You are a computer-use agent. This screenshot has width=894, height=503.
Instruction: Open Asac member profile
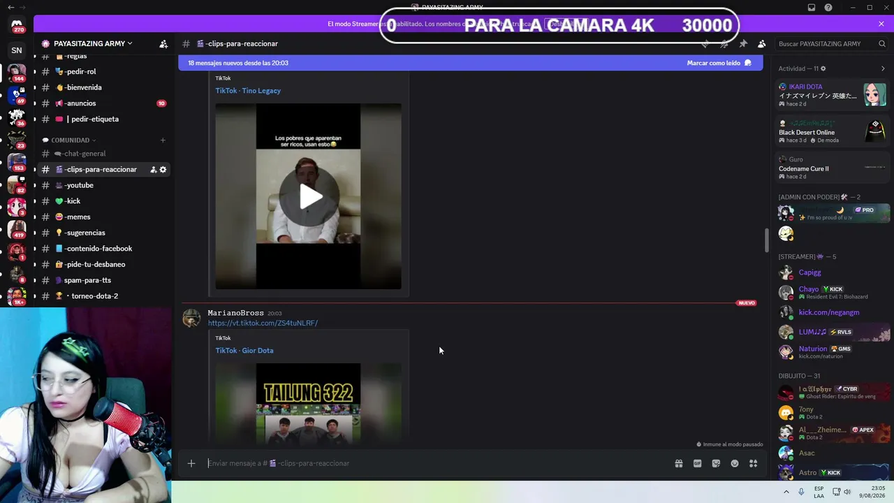834,453
